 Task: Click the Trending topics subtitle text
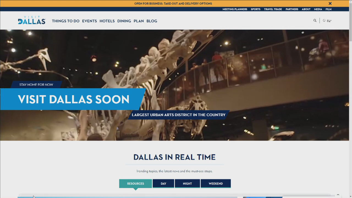point(174,171)
